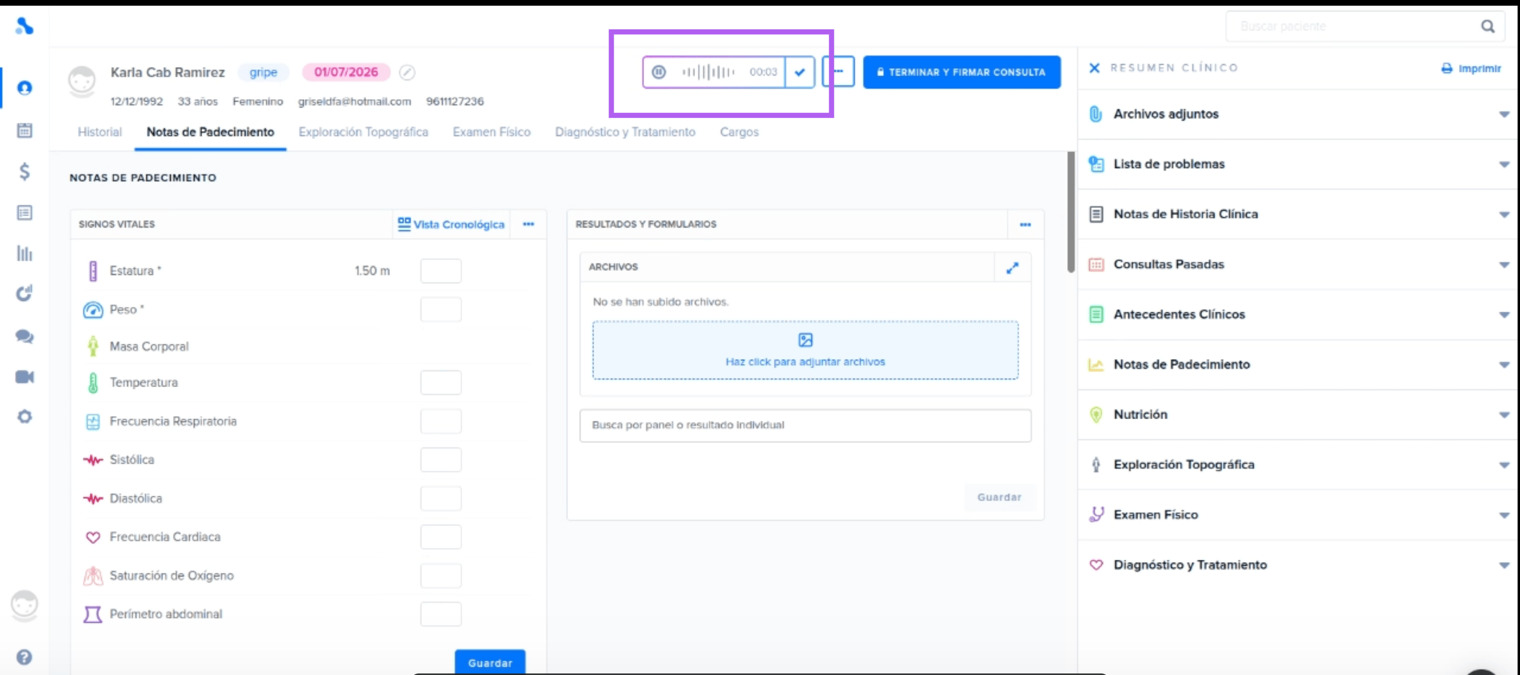Click the Sistólica input box
This screenshot has height=675, width=1520.
[x=441, y=459]
